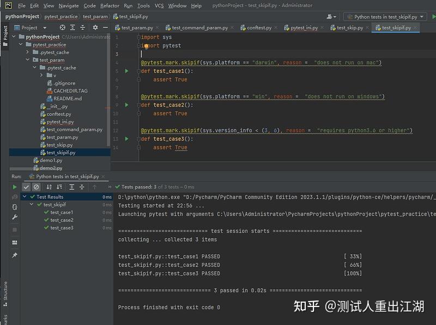Toggle show ignored tests filter
The image size is (436, 325).
(x=36, y=187)
